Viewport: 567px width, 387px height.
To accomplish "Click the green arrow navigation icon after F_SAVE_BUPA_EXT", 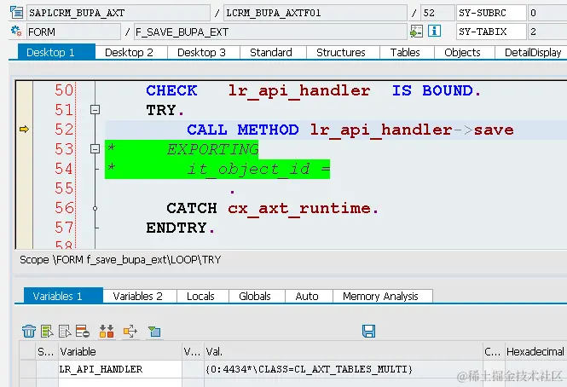I will click(x=416, y=32).
